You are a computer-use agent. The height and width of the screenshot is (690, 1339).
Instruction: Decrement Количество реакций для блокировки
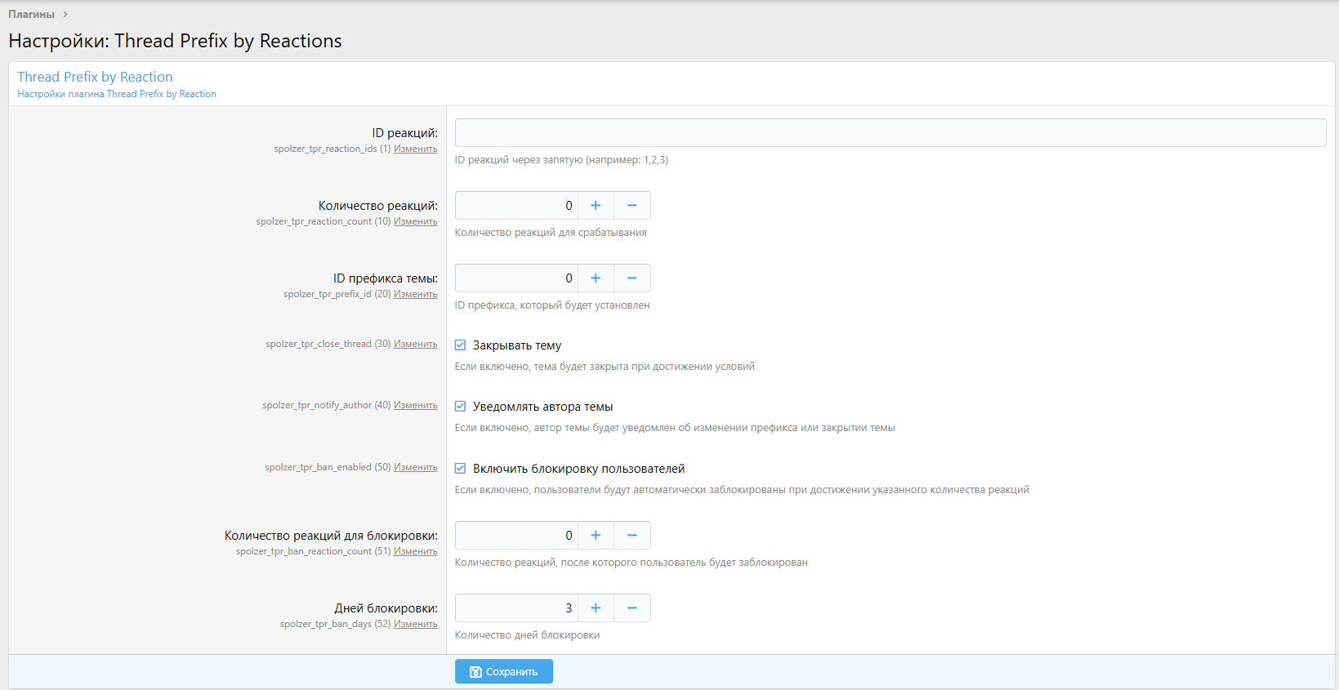click(632, 536)
